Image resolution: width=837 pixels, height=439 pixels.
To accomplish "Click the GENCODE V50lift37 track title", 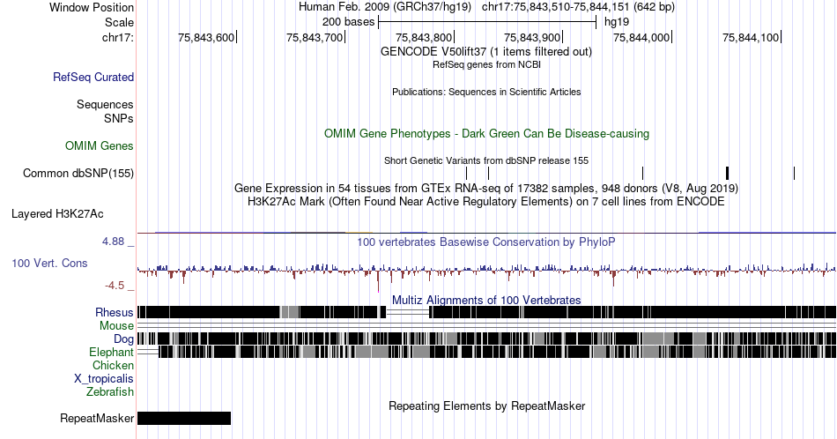I will (x=486, y=52).
